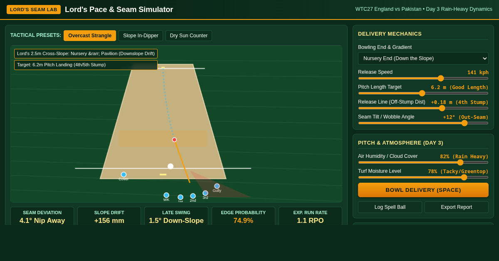Click the Delivery Mechanics panel heading
Screen dimensions: 499x261
(x=390, y=34)
